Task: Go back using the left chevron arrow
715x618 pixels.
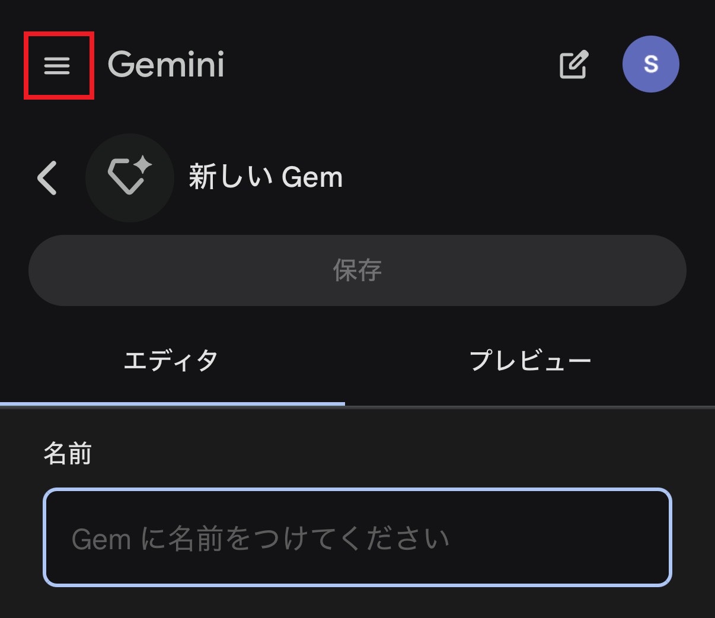Action: coord(47,178)
